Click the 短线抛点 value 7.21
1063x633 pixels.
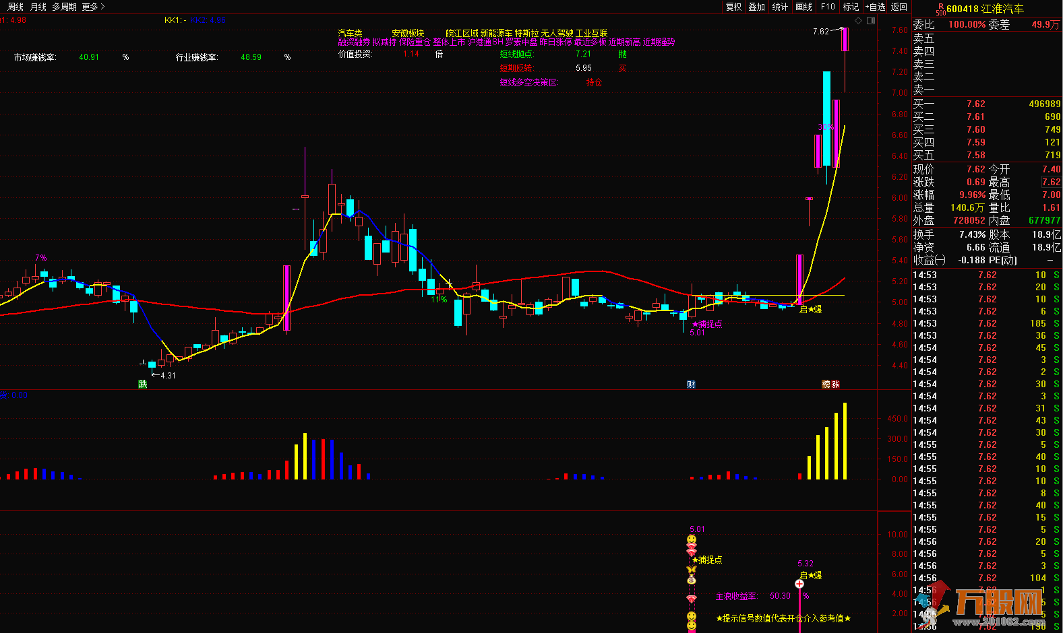pos(583,54)
